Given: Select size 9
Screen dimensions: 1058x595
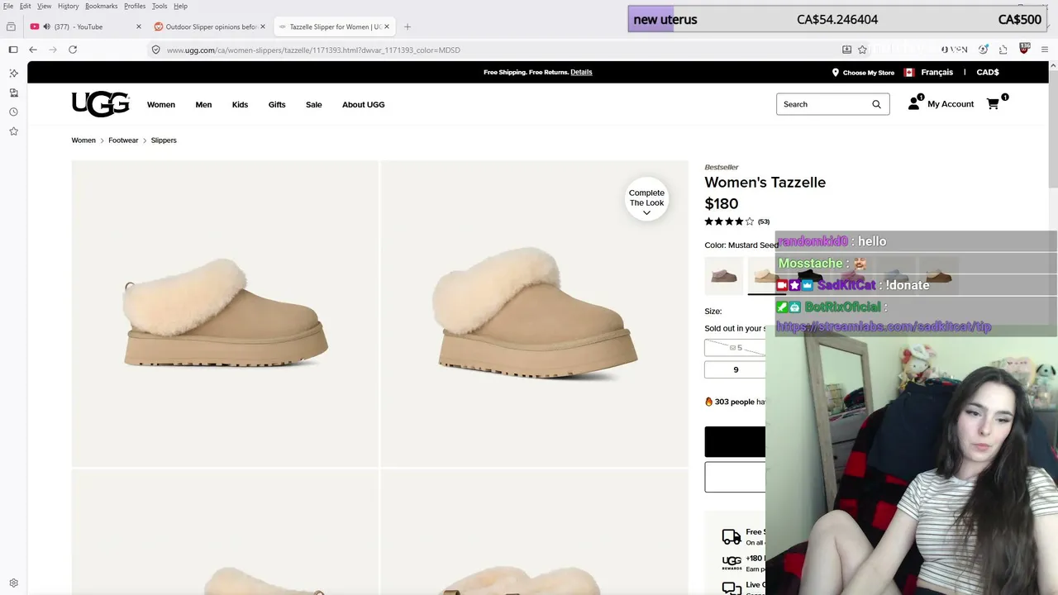Looking at the screenshot, I should coord(736,369).
